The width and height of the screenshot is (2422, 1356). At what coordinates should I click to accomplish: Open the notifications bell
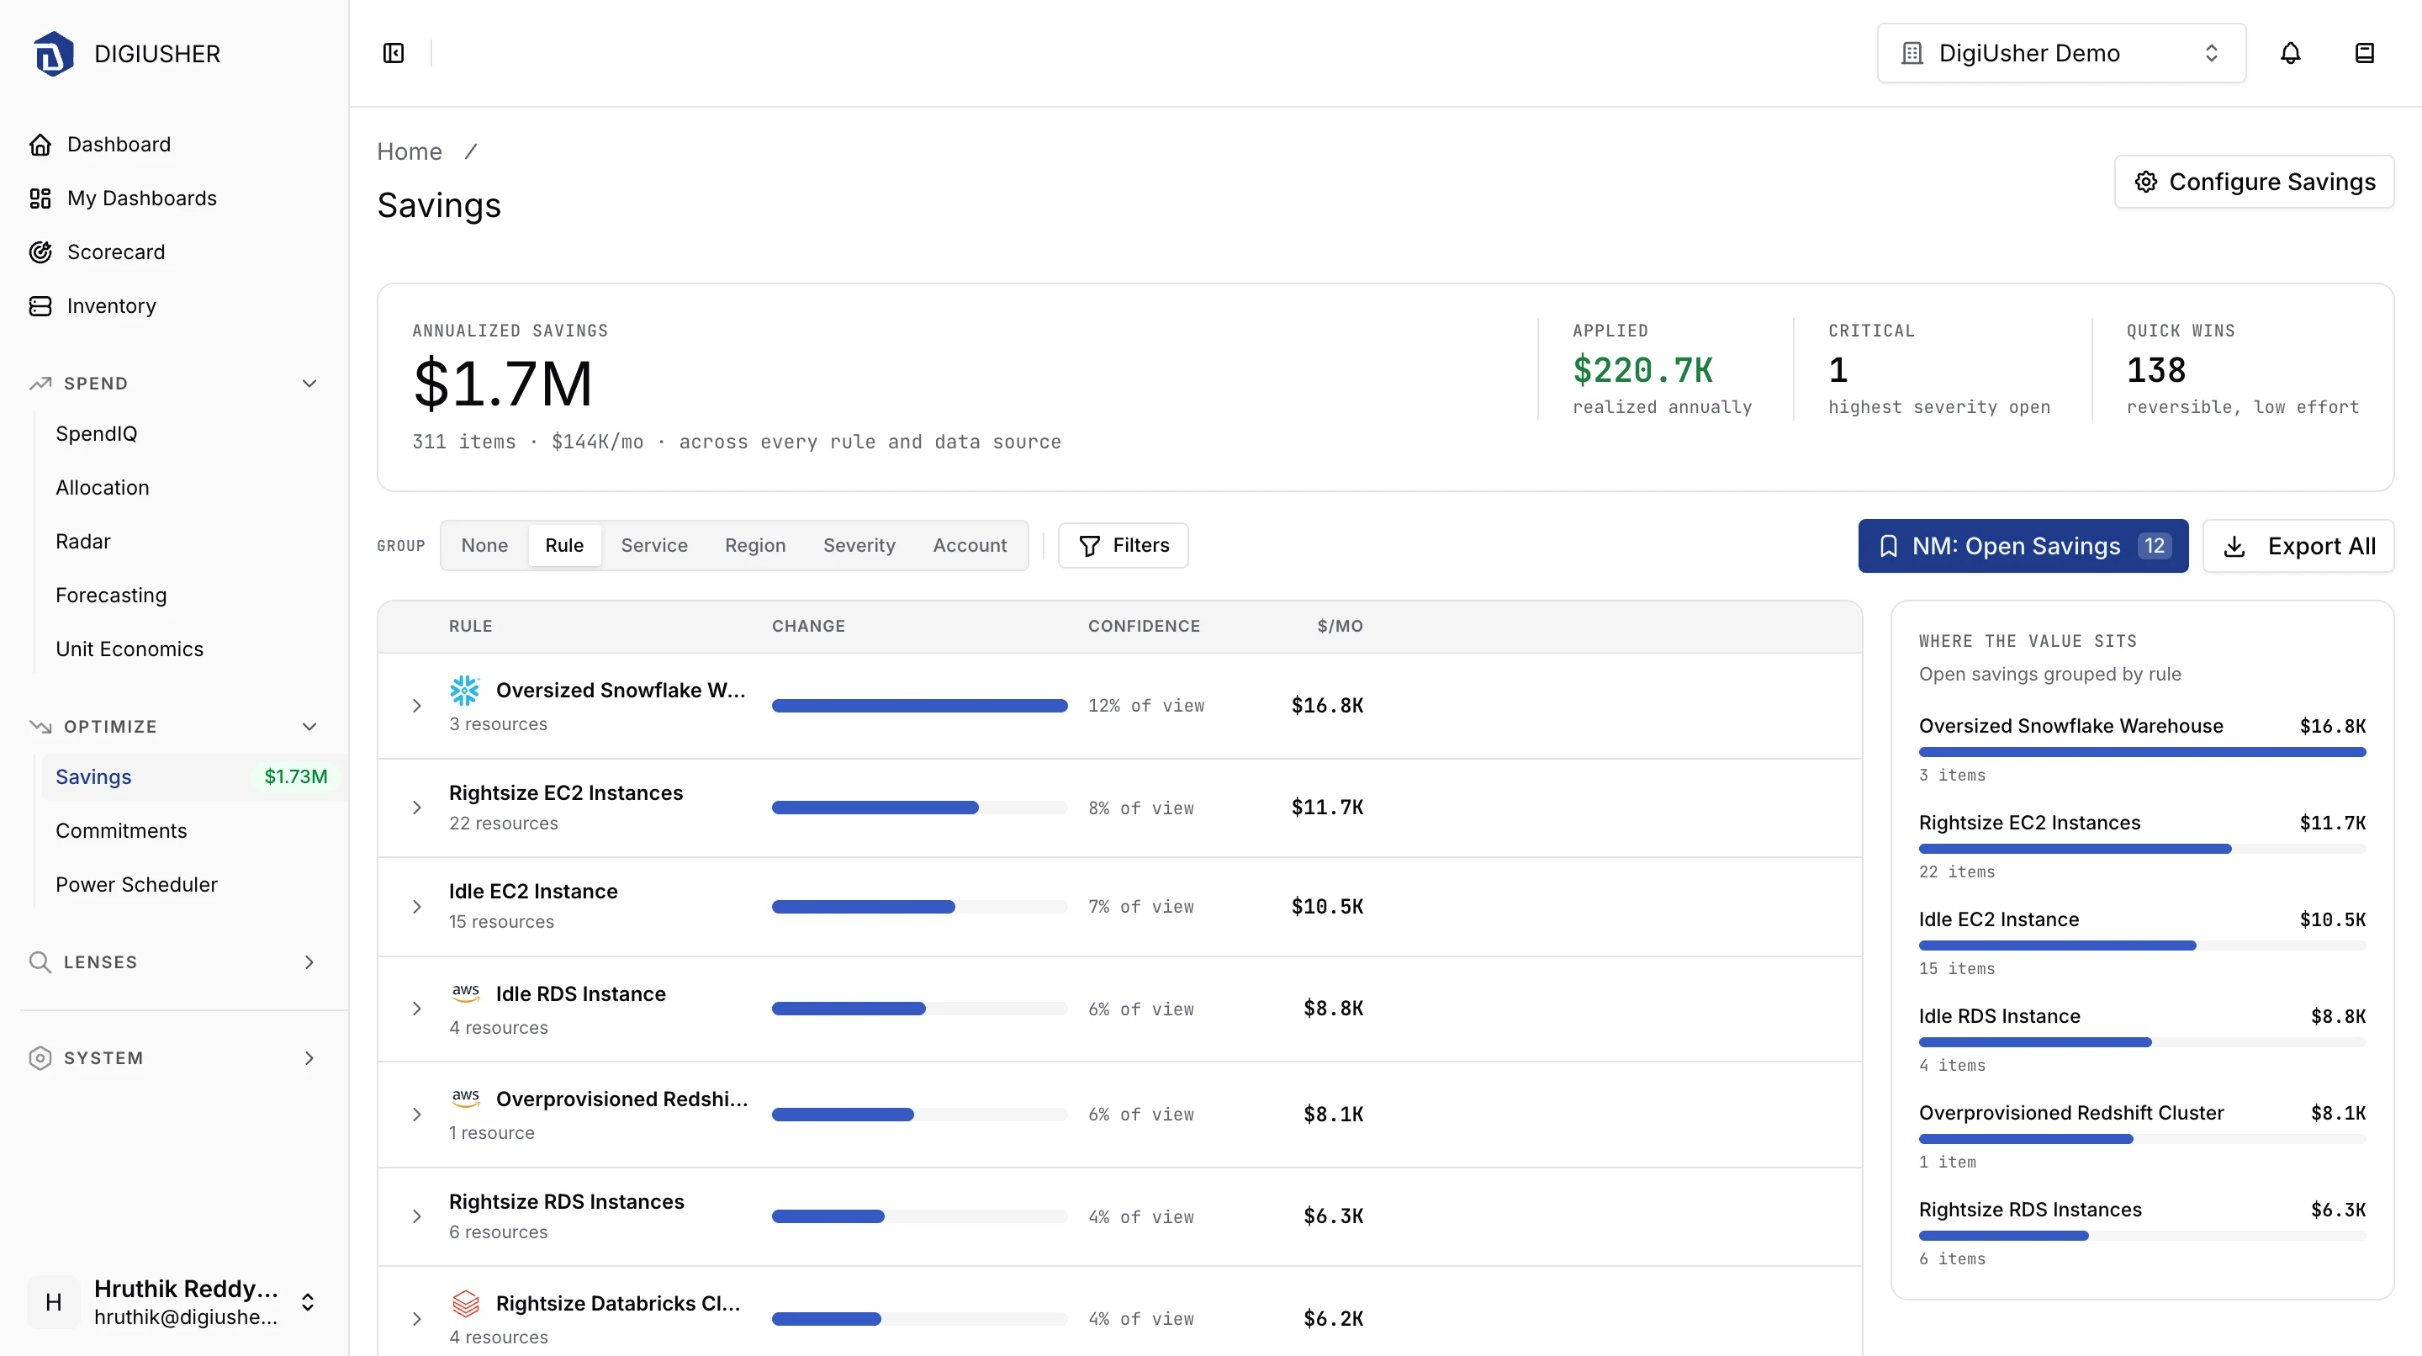pyautogui.click(x=2290, y=53)
